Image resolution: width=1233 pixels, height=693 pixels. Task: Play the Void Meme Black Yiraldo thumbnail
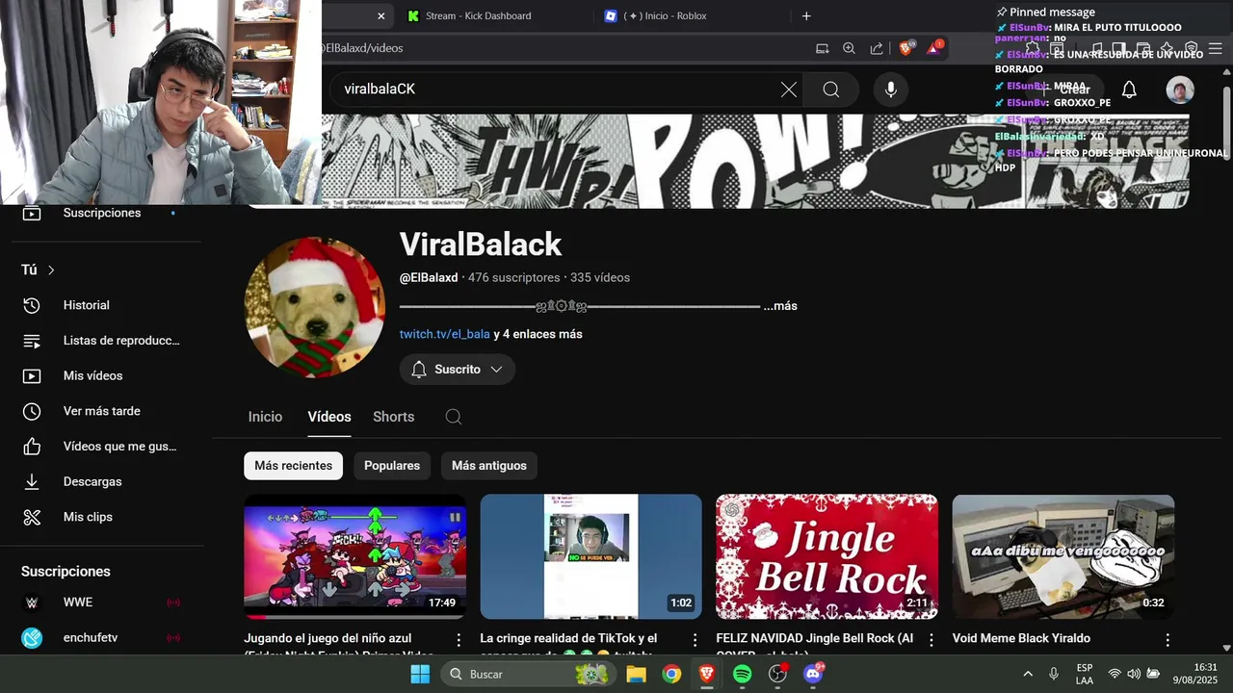point(1063,556)
